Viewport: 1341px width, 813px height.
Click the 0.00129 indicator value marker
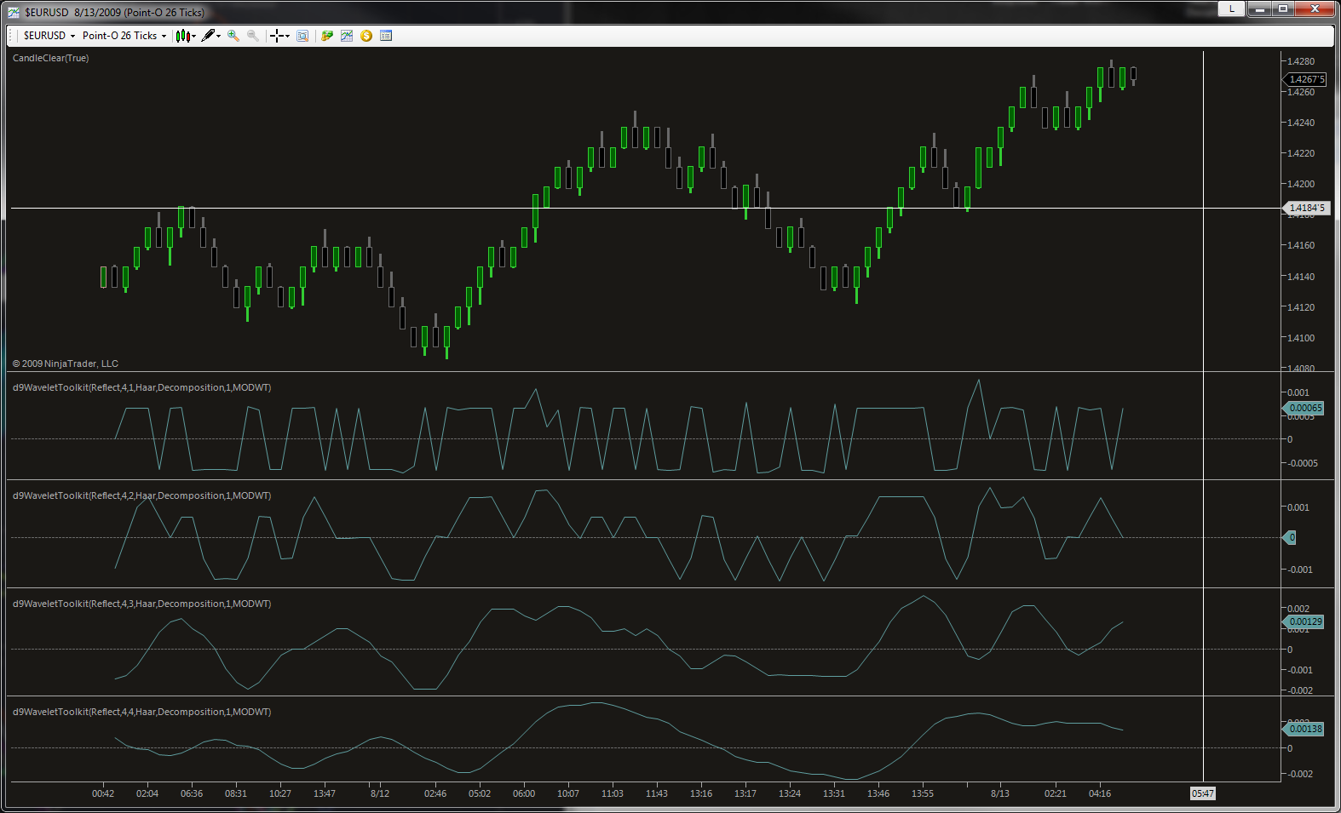[x=1304, y=621]
